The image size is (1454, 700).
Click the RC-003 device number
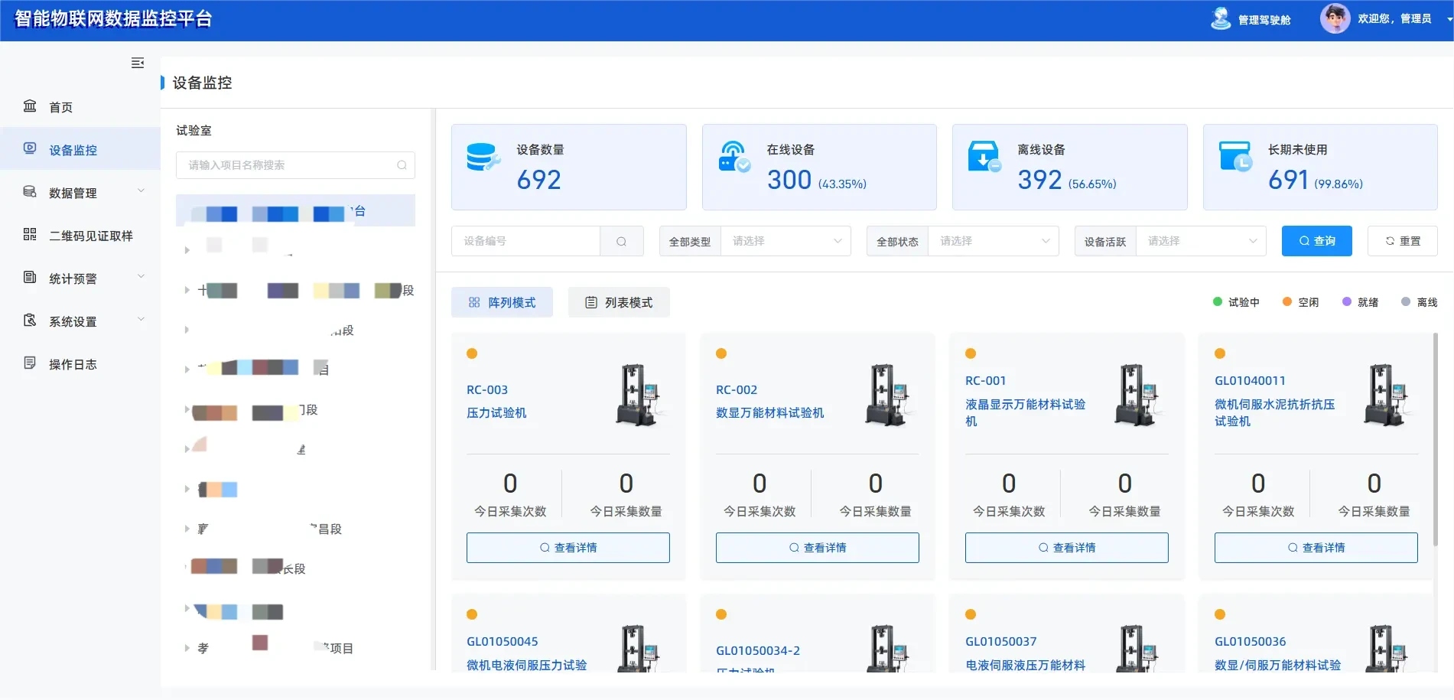point(487,389)
